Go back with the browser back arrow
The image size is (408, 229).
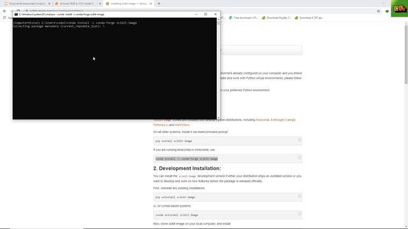coord(4,11)
